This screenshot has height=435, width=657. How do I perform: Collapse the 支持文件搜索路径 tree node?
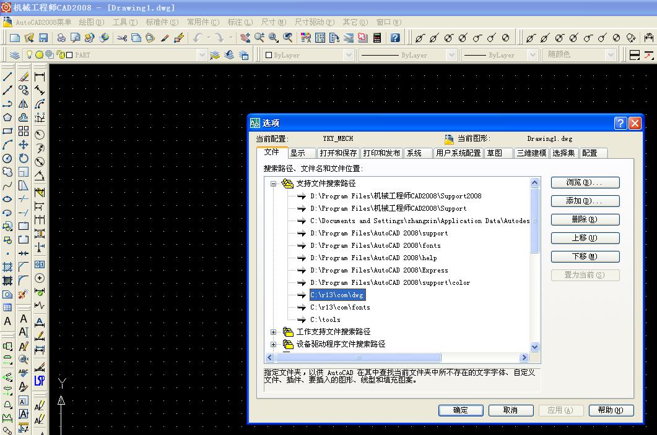tap(273, 184)
